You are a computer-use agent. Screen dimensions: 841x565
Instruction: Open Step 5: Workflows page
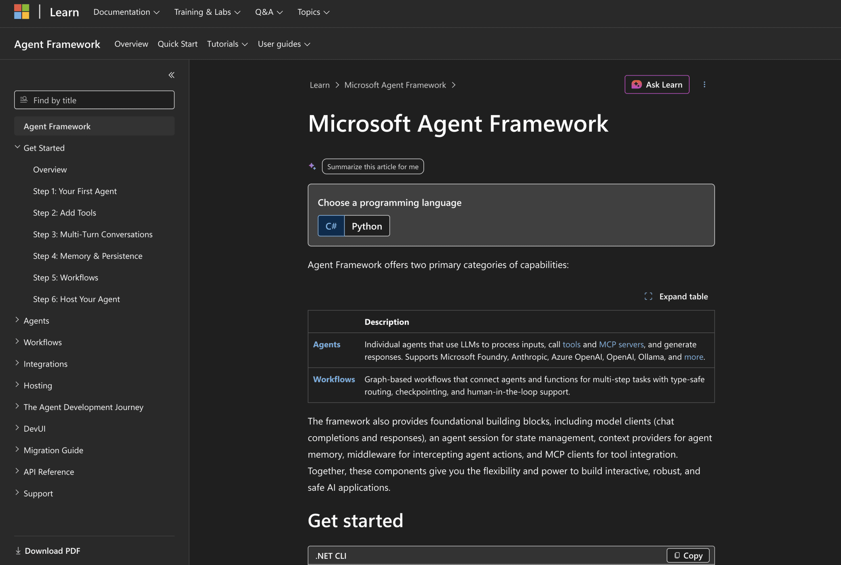[x=66, y=278]
